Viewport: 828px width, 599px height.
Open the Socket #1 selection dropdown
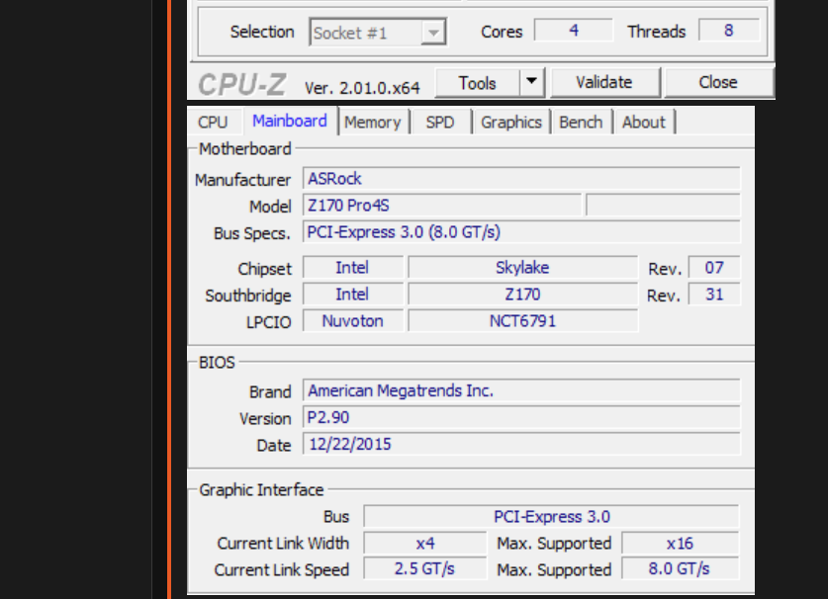coord(378,33)
